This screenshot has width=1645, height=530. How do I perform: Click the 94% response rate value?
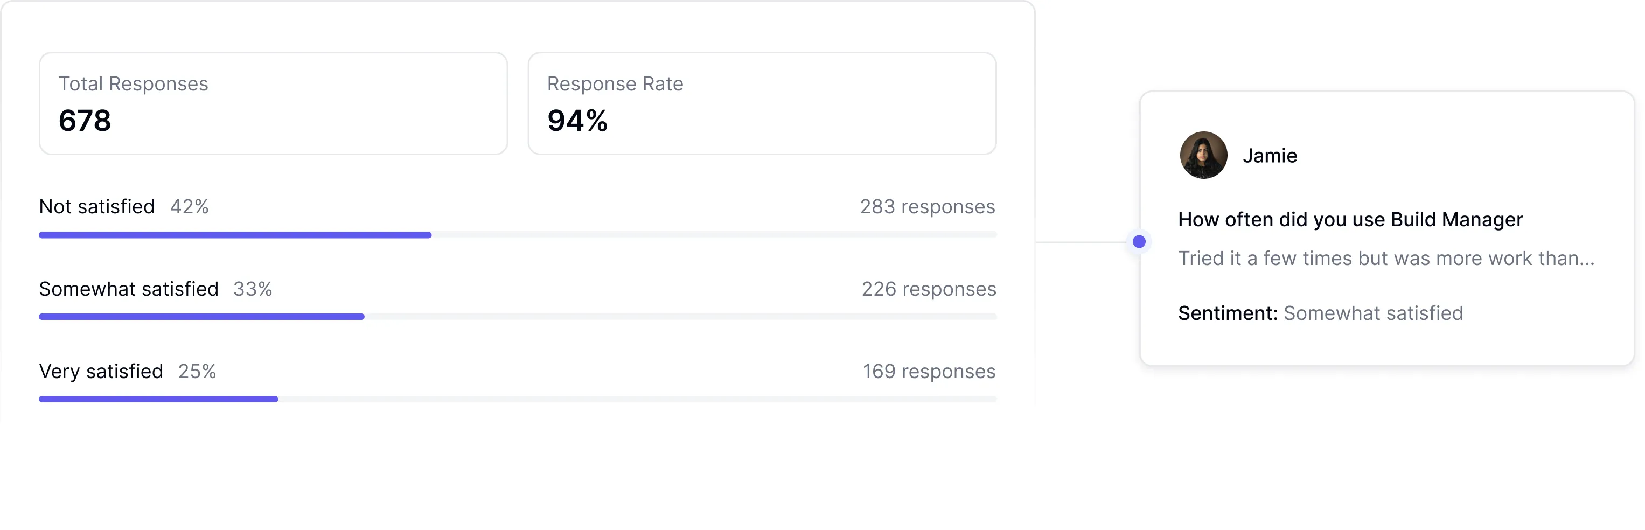pos(577,121)
